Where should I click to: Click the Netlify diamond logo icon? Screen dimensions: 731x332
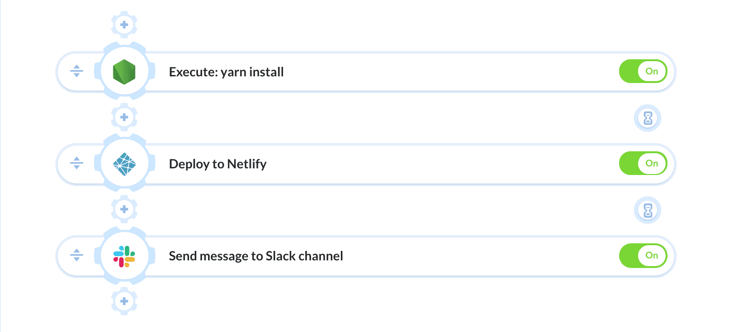(125, 164)
